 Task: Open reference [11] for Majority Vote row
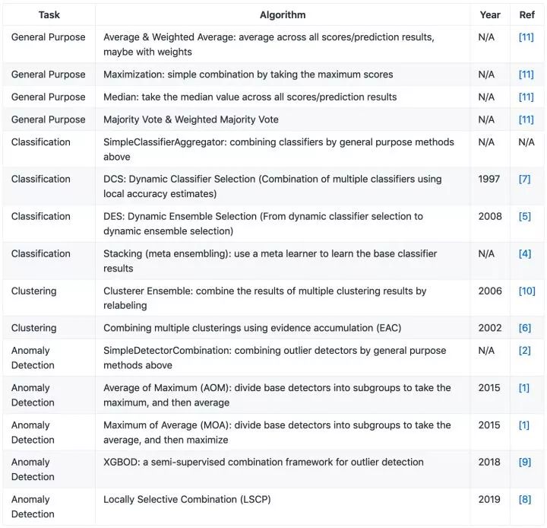526,119
